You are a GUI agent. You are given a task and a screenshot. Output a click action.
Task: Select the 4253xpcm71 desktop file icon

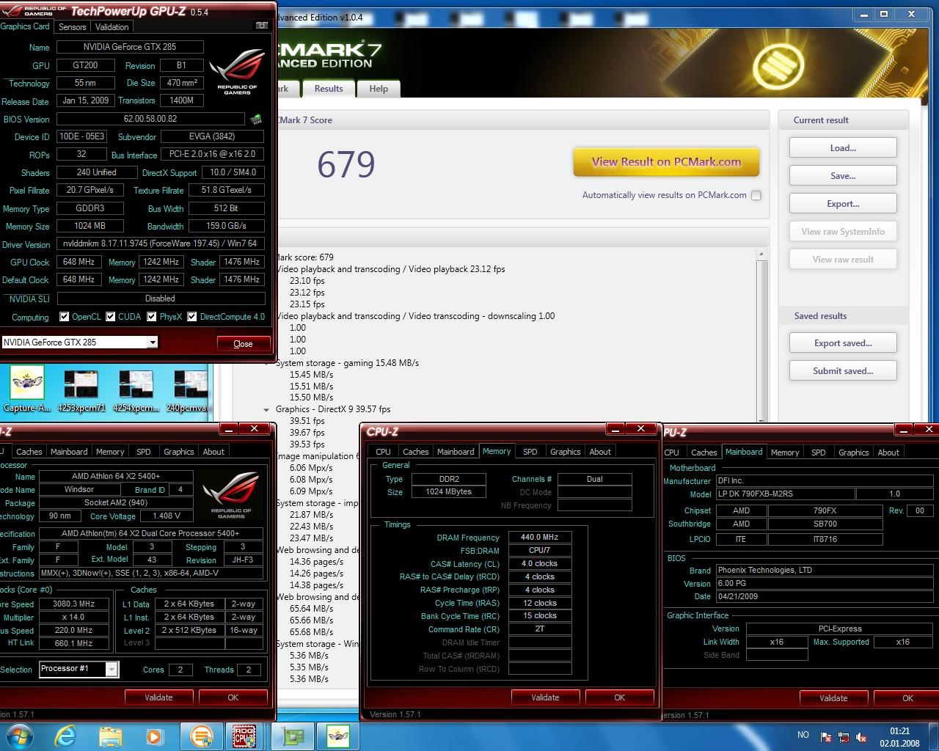click(x=81, y=390)
